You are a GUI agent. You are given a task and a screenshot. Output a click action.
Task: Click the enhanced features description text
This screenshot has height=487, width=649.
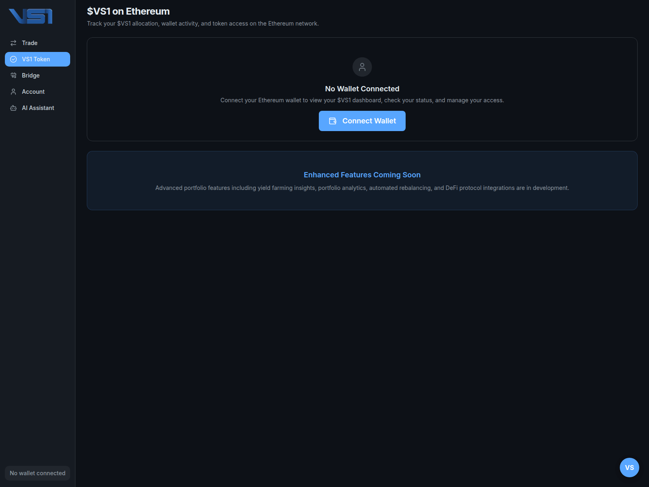coord(362,188)
